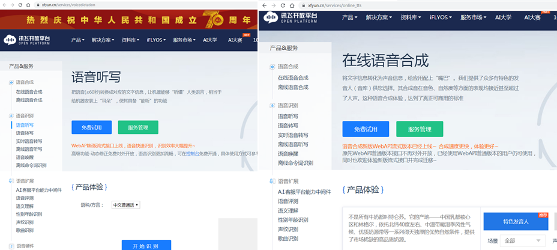Click the 语音识别 section icon in the right sidebar
Screen dimensions: 557x250
[x=272, y=105]
